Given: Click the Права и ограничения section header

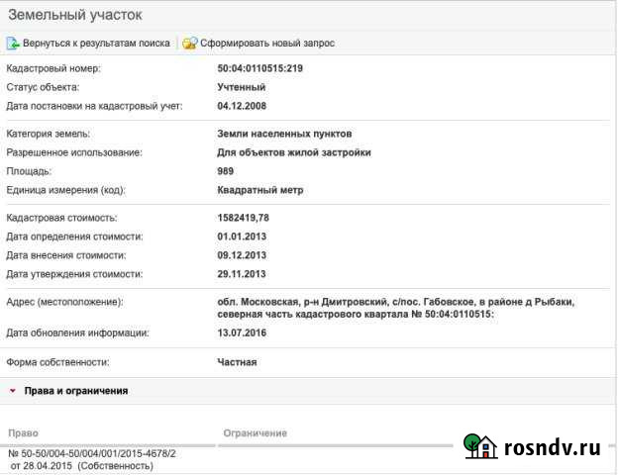Looking at the screenshot, I should (75, 391).
